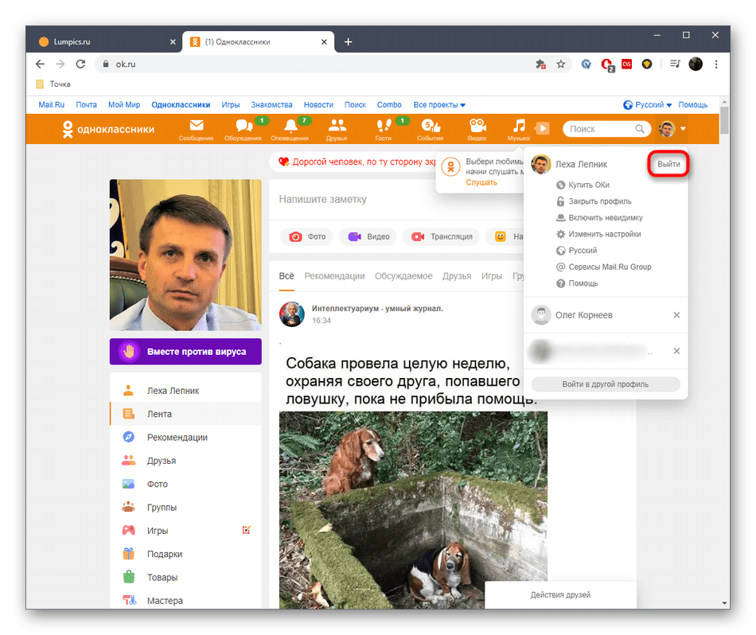Open the Музыка music icon

[x=519, y=126]
